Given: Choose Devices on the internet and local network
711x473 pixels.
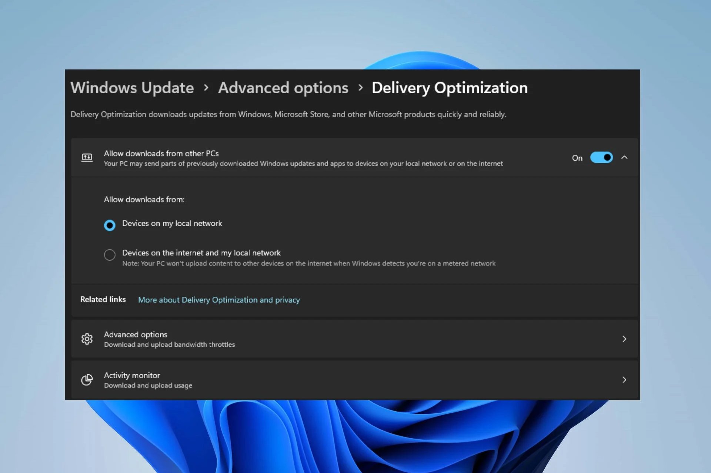Looking at the screenshot, I should (x=110, y=255).
